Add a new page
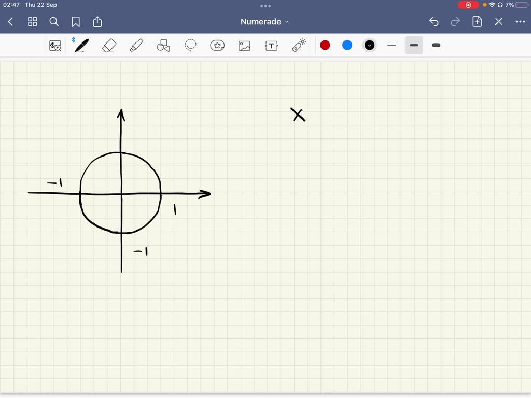The width and height of the screenshot is (531, 398). (x=477, y=21)
